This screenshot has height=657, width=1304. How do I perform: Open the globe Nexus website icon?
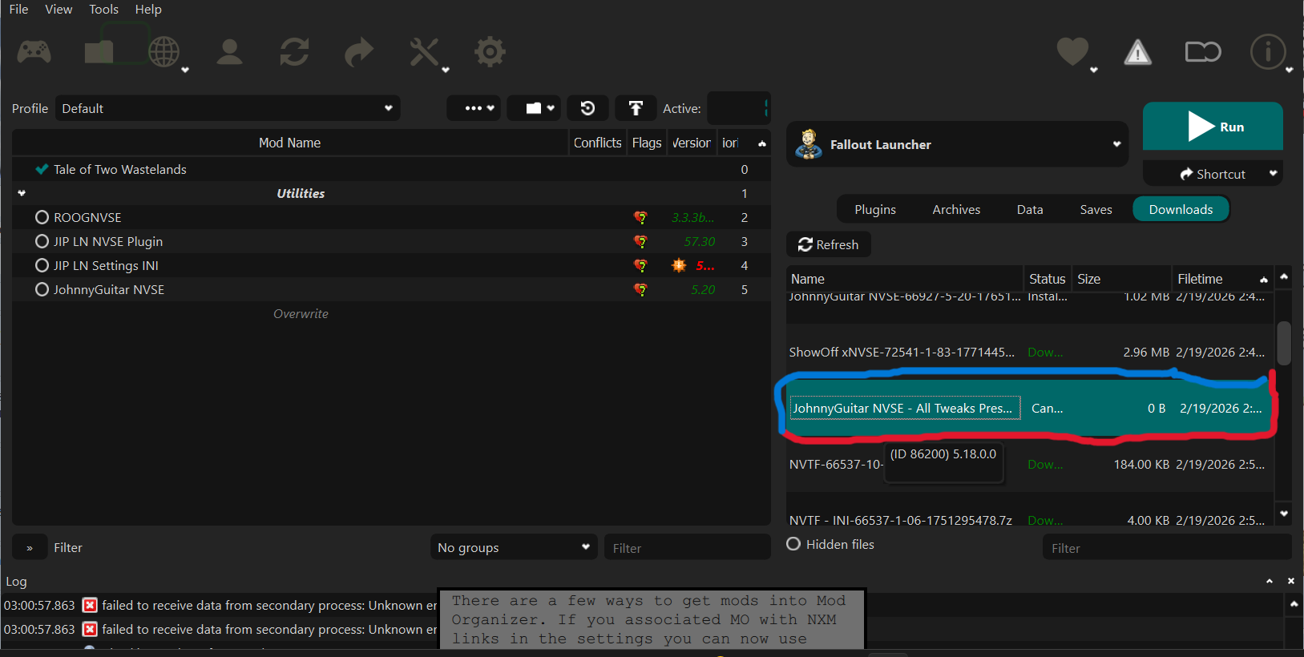pyautogui.click(x=164, y=52)
